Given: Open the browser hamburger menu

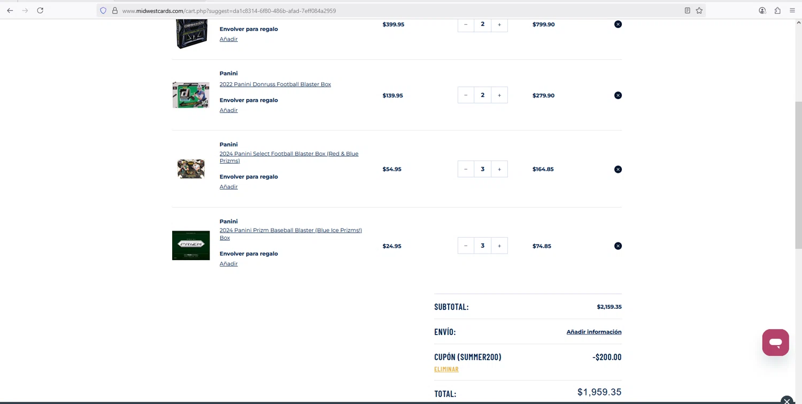Looking at the screenshot, I should (x=792, y=11).
